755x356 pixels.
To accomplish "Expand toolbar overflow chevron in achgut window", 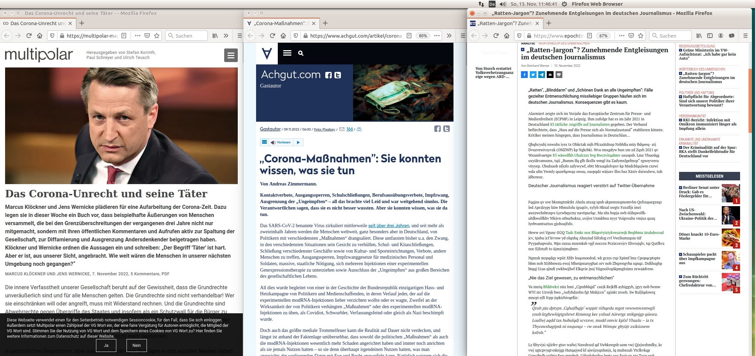I will point(449,36).
